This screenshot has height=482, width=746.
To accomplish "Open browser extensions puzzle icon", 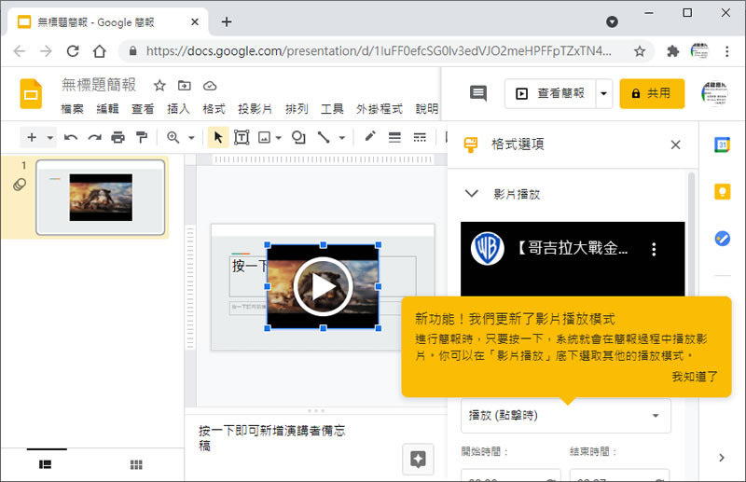I will [x=672, y=51].
